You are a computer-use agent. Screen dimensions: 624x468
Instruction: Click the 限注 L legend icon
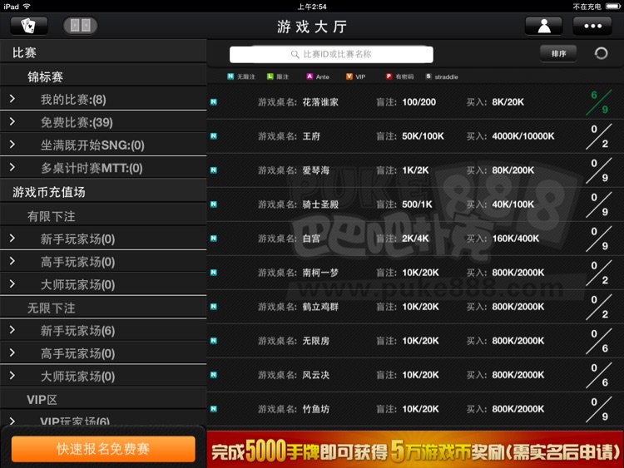270,76
